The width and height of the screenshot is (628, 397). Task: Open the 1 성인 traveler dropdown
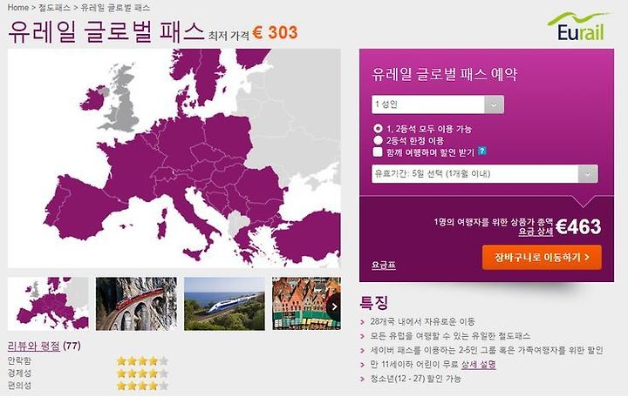pos(438,104)
